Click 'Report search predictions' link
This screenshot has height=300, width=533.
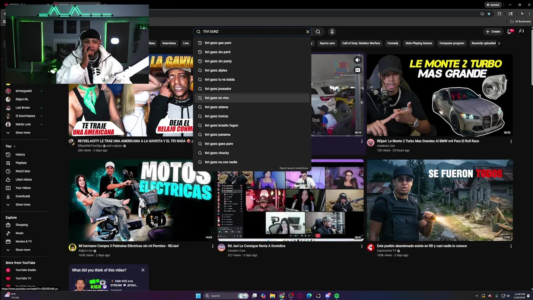[x=294, y=168]
